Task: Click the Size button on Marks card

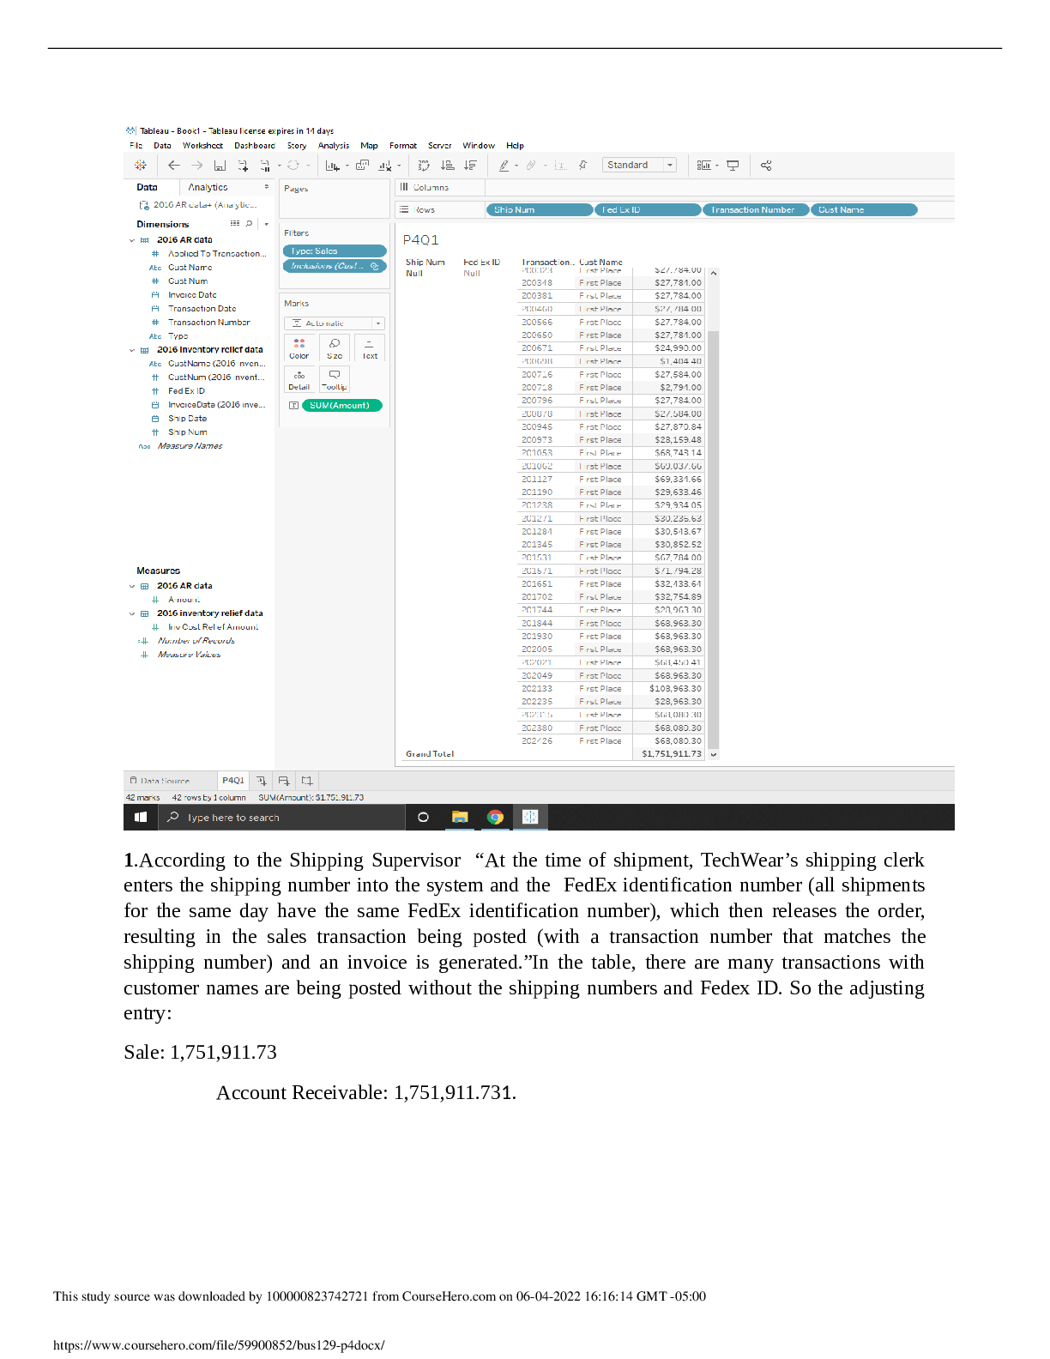Action: 335,347
